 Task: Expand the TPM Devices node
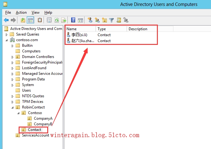(x=12, y=102)
